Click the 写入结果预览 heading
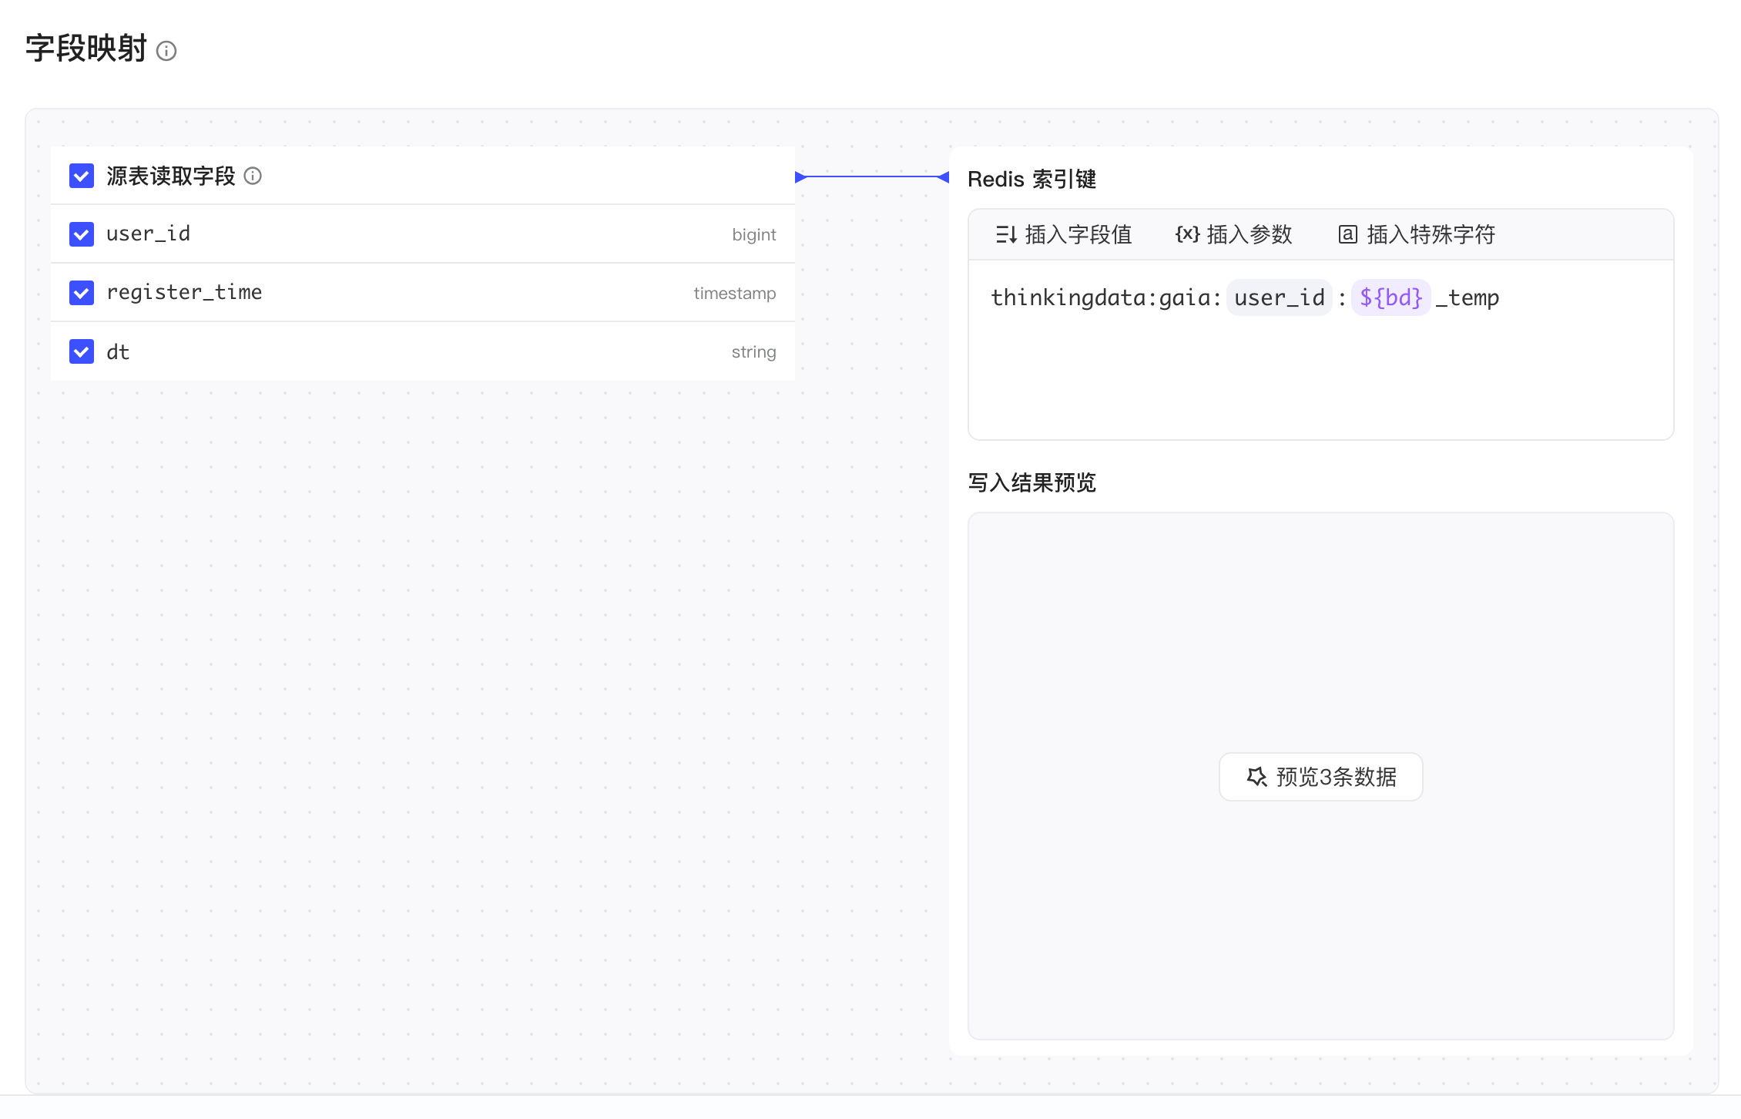The width and height of the screenshot is (1741, 1119). [x=1032, y=483]
